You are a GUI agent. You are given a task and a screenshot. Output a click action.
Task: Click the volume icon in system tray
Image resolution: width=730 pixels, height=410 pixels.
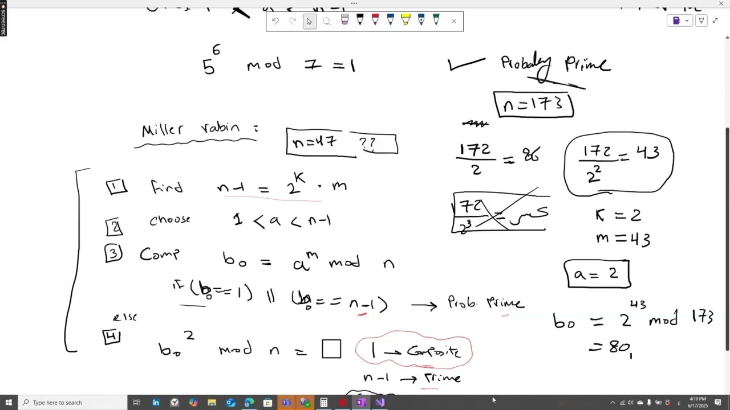click(630, 403)
